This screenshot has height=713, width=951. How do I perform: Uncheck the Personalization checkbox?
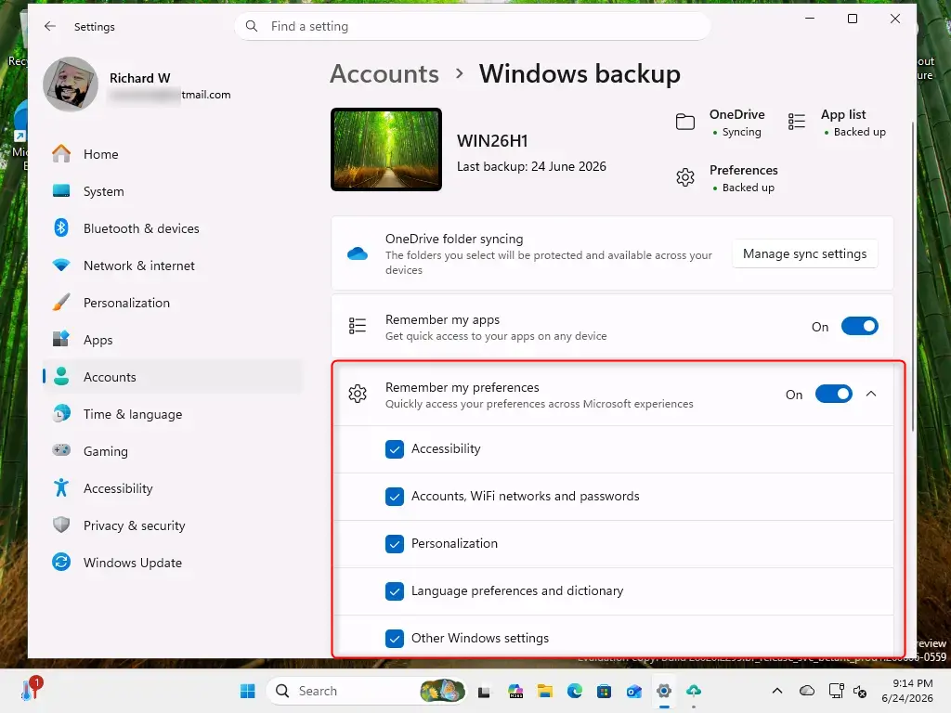tap(394, 544)
